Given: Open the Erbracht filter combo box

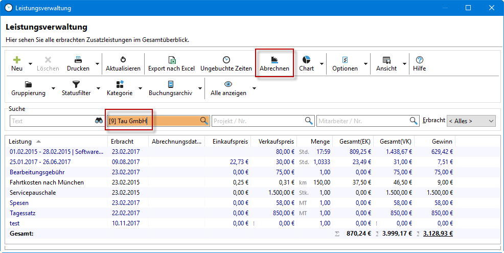Looking at the screenshot, I should pos(471,121).
